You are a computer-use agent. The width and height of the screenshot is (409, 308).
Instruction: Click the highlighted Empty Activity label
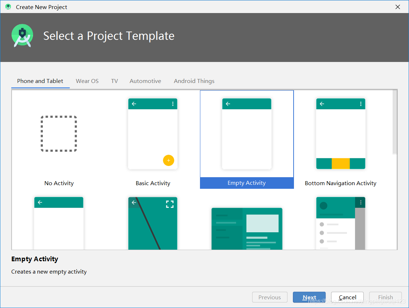(247, 183)
